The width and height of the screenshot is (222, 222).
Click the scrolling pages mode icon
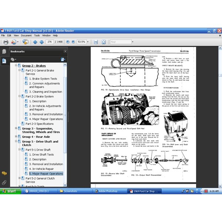tap(96, 42)
